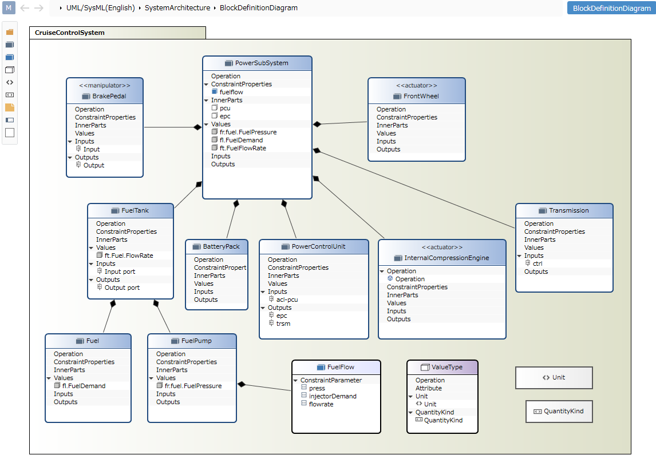Screen dimensions: 656x467
Task: Navigate forward with the right arrow
Action: coord(39,8)
